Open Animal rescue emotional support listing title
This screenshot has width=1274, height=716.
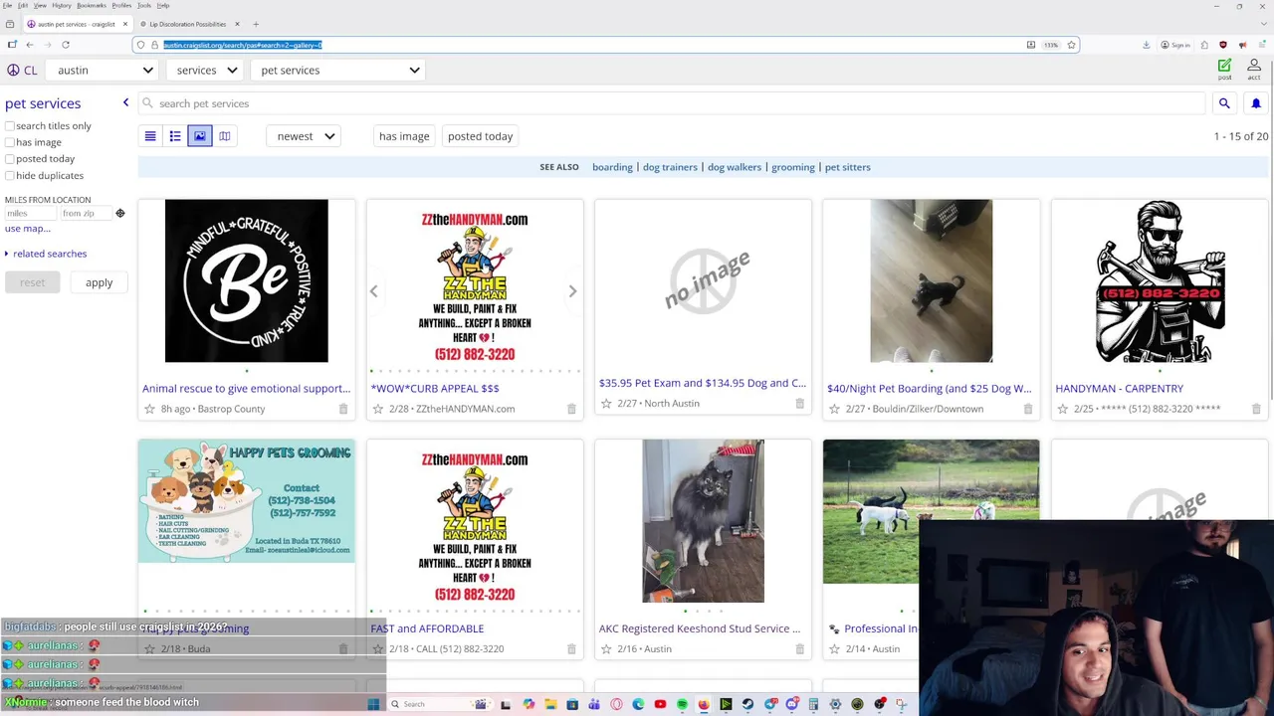pos(246,389)
